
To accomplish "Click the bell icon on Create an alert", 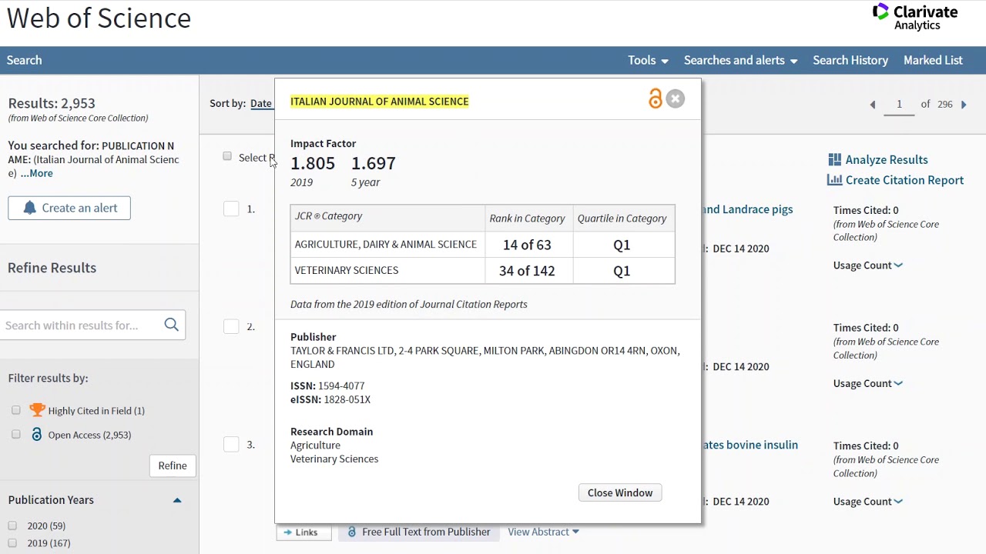I will point(30,208).
